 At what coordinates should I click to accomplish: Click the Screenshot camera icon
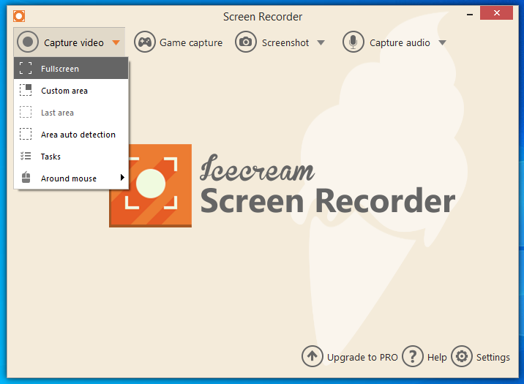coord(246,42)
